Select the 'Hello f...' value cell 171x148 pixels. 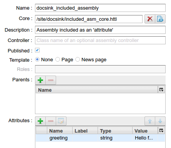[145, 138]
